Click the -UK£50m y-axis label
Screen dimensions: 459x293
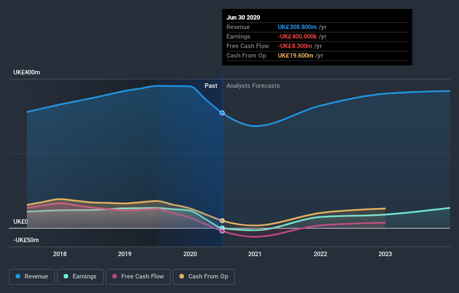(x=26, y=240)
